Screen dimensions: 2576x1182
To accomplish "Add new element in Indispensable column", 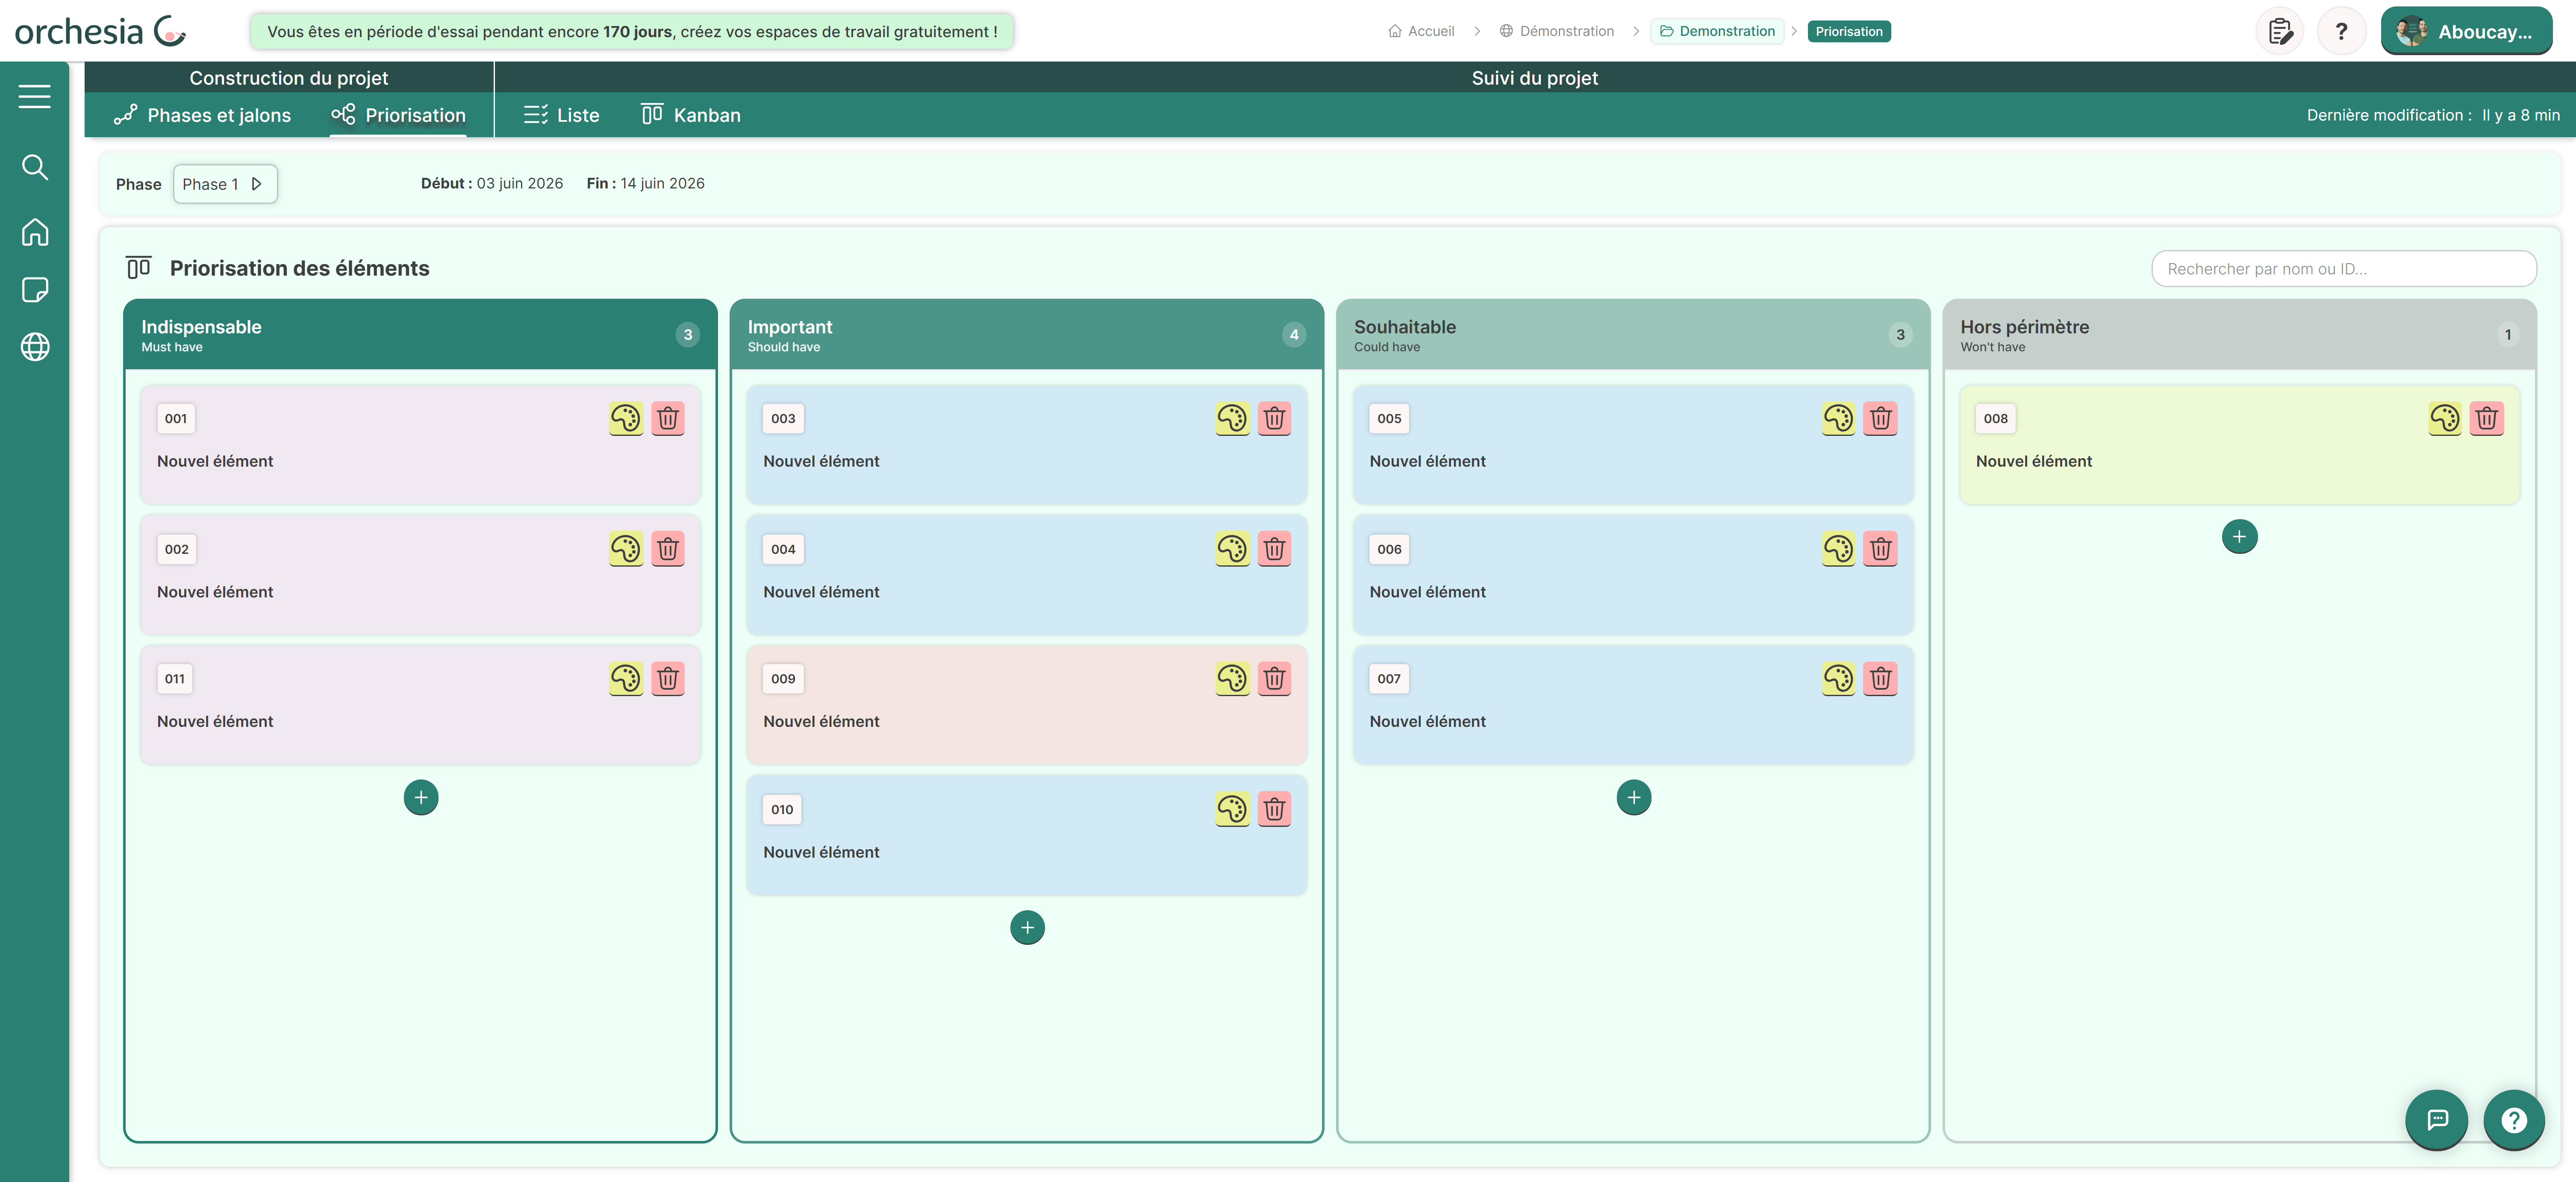I will click(421, 798).
